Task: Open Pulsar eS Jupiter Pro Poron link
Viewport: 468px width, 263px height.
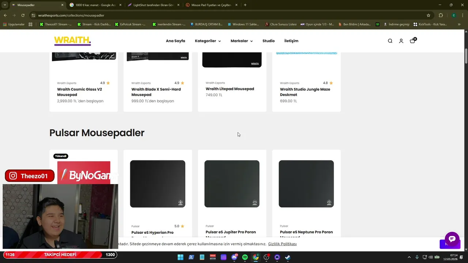Action: [231, 234]
